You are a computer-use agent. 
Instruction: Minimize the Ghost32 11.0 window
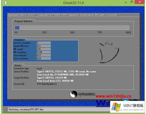pos(126,2)
